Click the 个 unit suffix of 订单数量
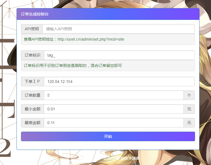The height and width of the screenshot is (165, 211). [x=189, y=95]
